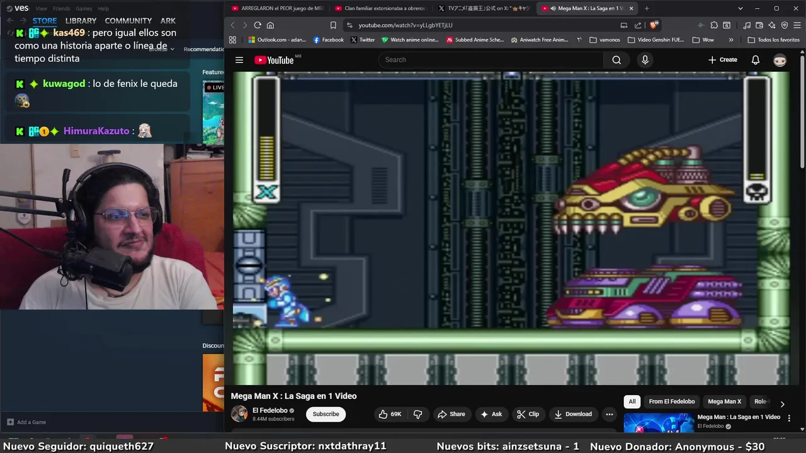Open the YouTube account avatar menu
This screenshot has height=453, width=806.
point(780,60)
